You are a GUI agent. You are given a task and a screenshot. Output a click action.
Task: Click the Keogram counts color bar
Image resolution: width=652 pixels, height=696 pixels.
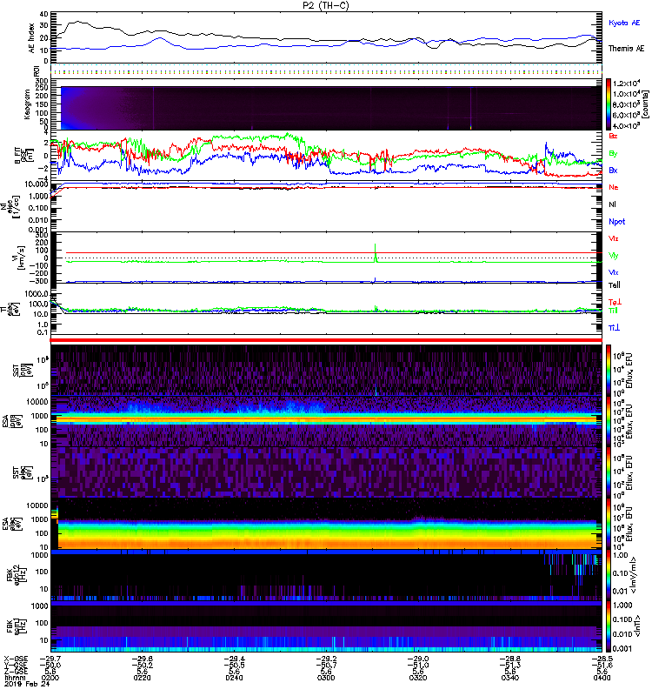coord(609,104)
